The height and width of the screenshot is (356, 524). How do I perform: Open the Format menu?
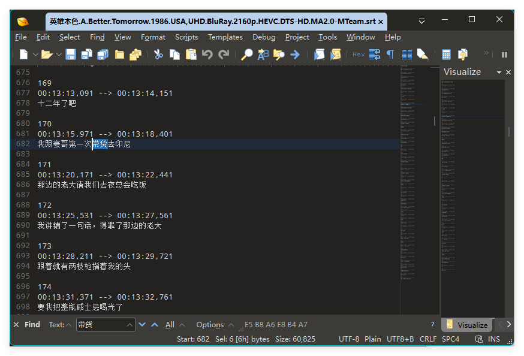[153, 37]
